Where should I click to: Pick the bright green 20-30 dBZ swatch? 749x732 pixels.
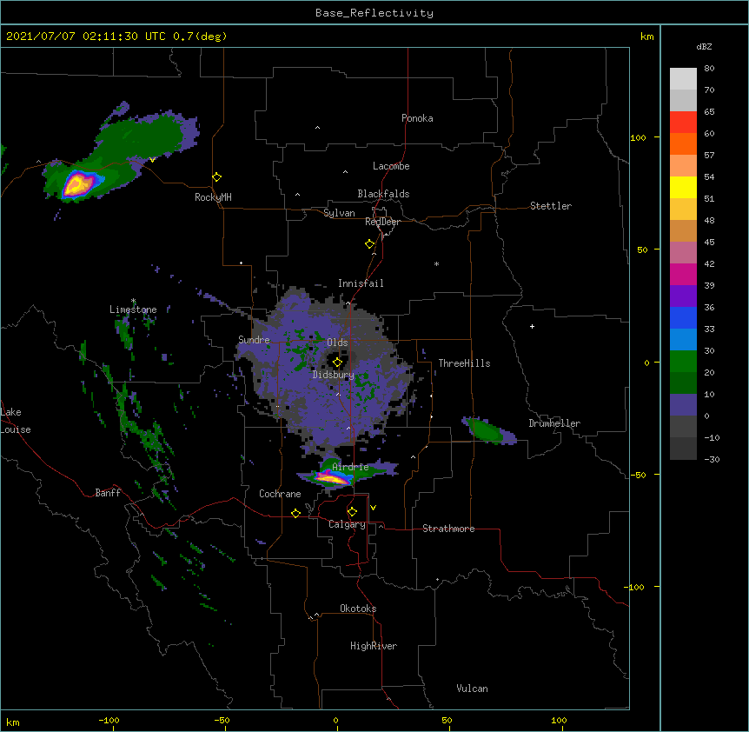point(683,362)
